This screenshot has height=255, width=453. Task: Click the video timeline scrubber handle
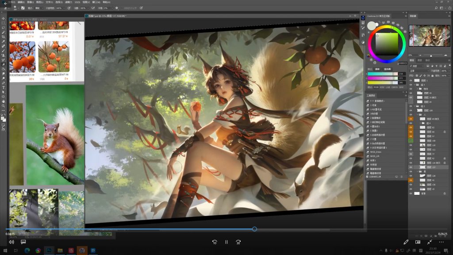point(254,229)
